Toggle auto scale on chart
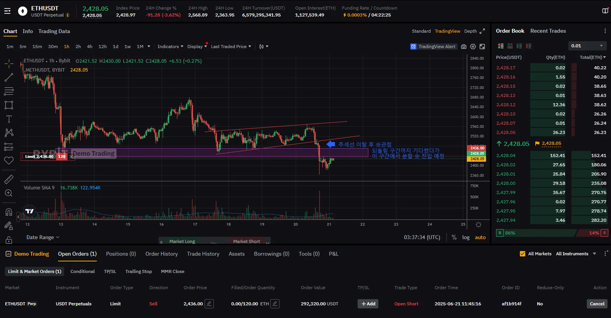This screenshot has height=318, width=611. tap(480, 237)
